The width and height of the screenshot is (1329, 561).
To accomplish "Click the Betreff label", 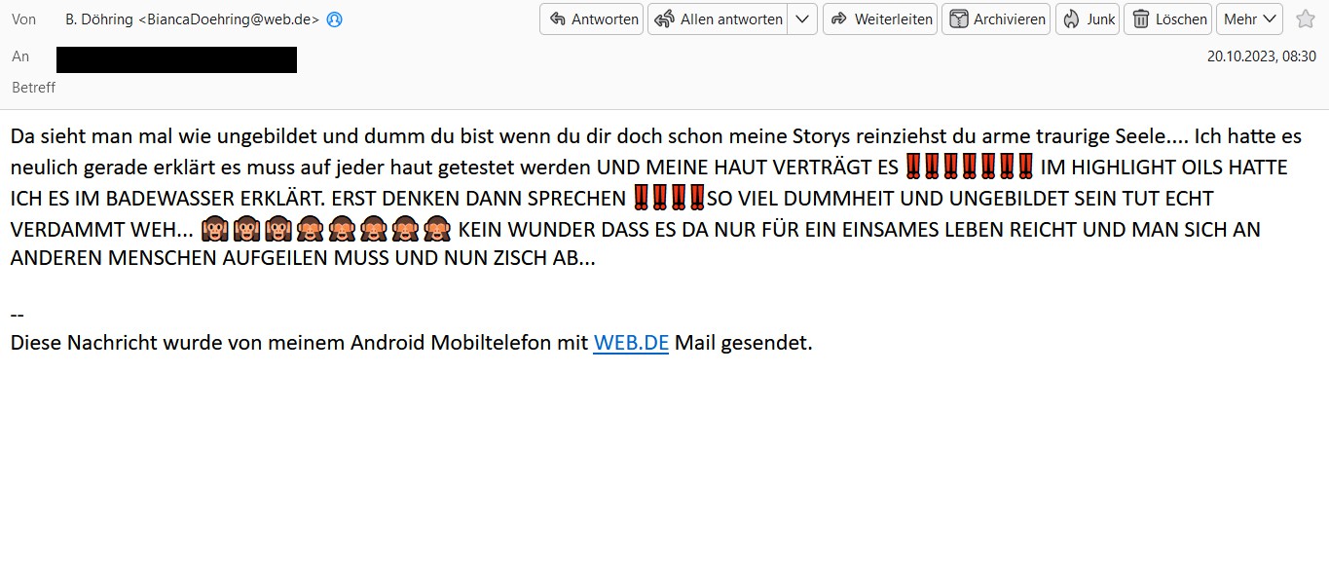I will [x=33, y=88].
